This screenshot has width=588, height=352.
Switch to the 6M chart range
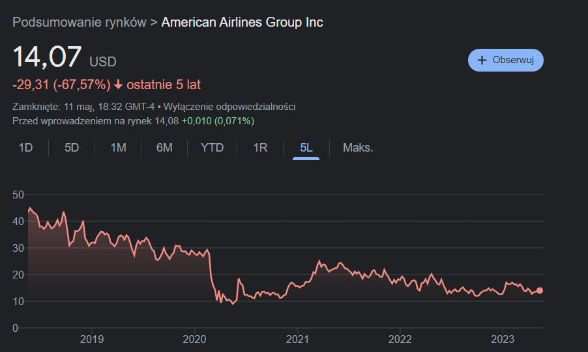pos(164,148)
